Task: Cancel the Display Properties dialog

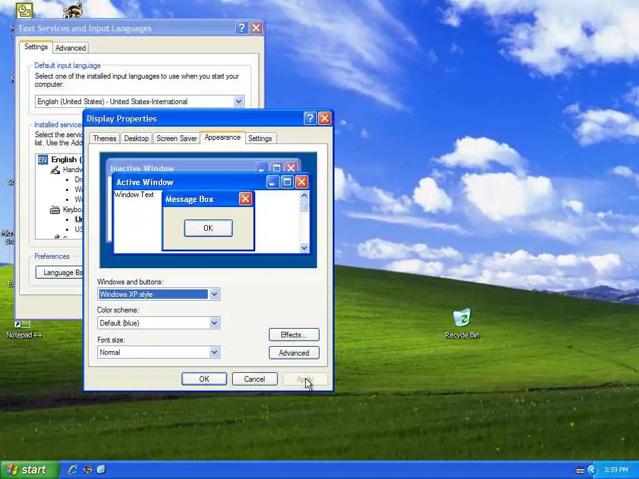Action: 255,379
